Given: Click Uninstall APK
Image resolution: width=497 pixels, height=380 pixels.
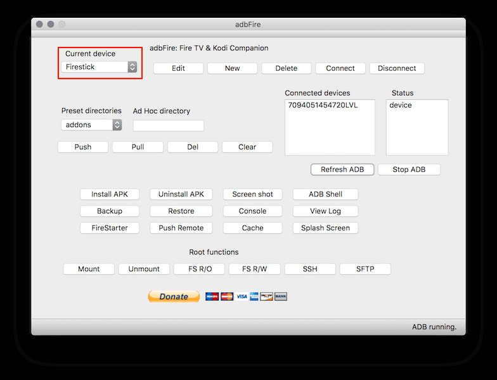Looking at the screenshot, I should tap(181, 194).
